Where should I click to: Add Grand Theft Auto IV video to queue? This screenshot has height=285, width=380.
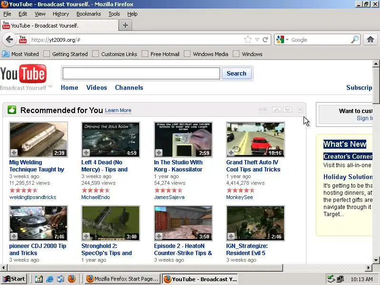click(x=231, y=152)
